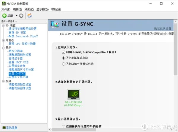
Task: Open 管理 GPU 性能计数器
Action: tap(22, 44)
